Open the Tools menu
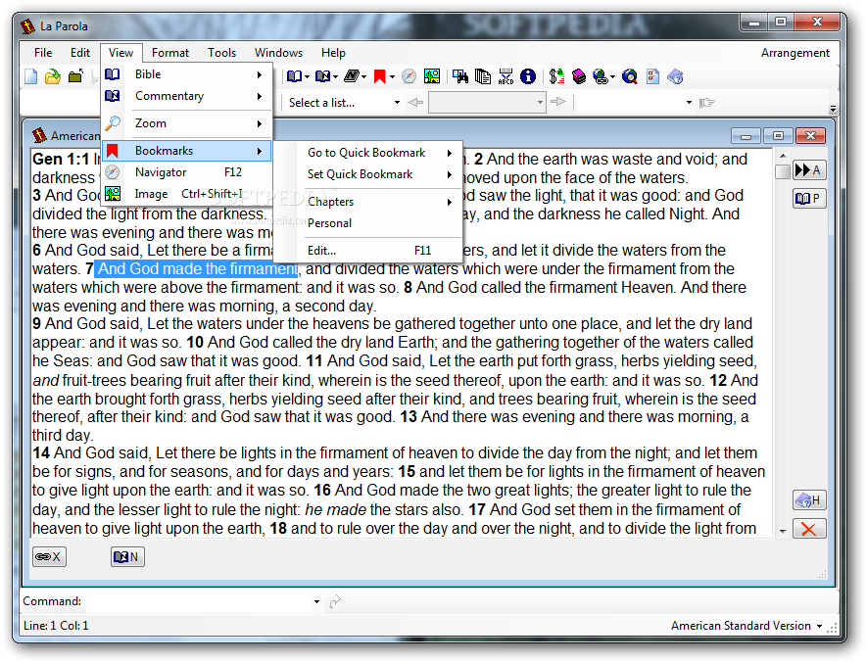Screen dimensions: 867x663 [x=221, y=53]
